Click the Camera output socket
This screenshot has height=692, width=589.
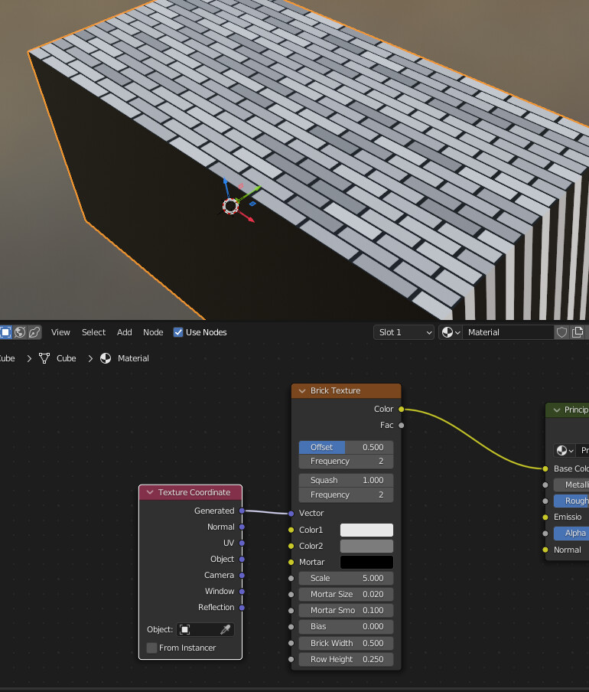[242, 575]
